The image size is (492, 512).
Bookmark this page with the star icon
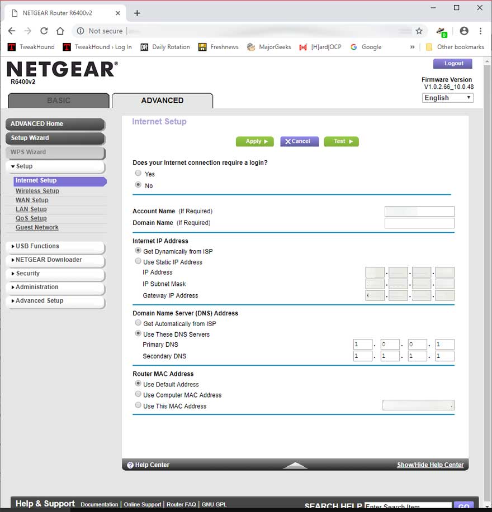419,31
